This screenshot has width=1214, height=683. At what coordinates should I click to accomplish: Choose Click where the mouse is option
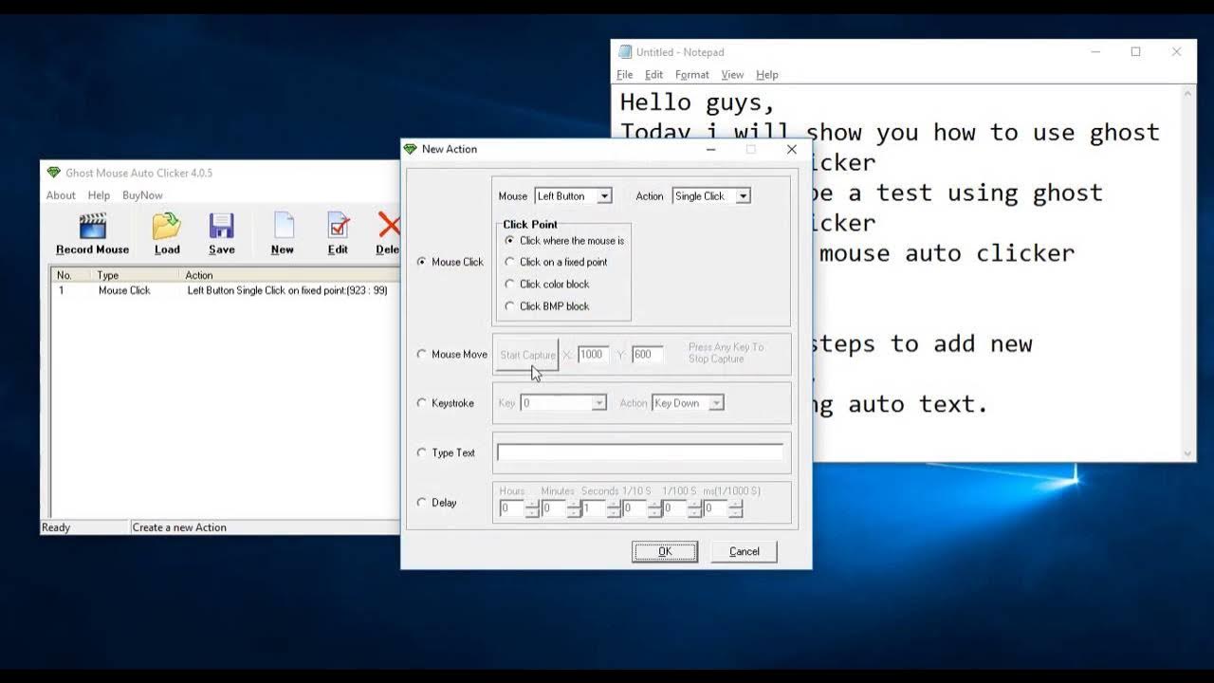coord(510,241)
